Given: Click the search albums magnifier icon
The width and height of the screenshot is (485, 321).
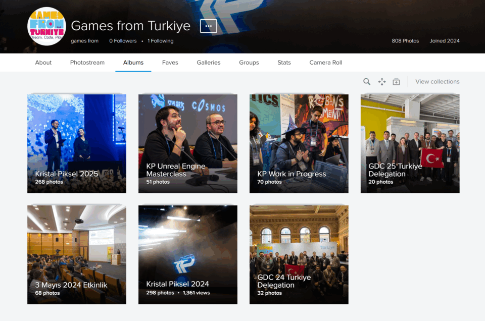Looking at the screenshot, I should [x=367, y=82].
